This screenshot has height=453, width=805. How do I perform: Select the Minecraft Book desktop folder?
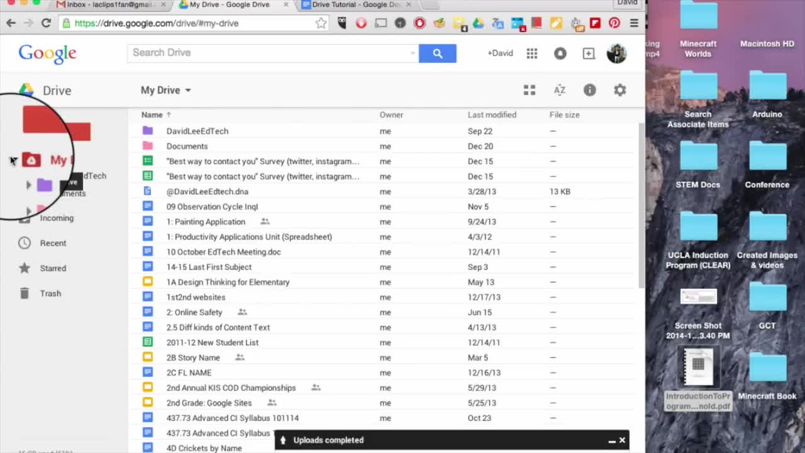pyautogui.click(x=767, y=376)
